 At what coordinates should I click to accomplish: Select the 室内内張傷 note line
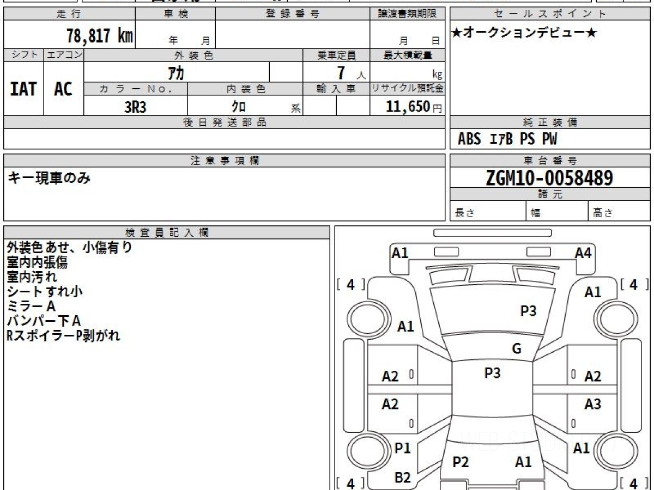click(x=37, y=262)
